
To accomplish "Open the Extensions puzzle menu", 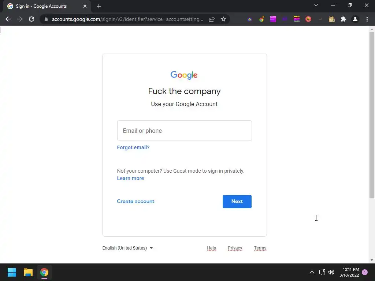I will pos(344,19).
